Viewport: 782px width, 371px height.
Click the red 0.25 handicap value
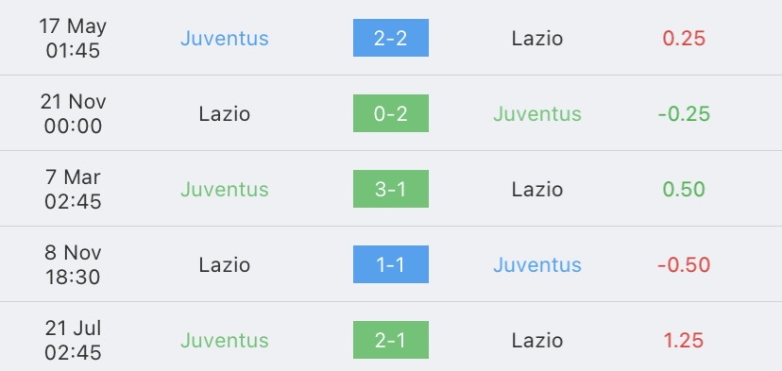coord(684,39)
